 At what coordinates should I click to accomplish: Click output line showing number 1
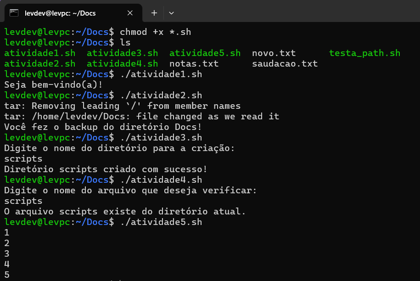7,232
